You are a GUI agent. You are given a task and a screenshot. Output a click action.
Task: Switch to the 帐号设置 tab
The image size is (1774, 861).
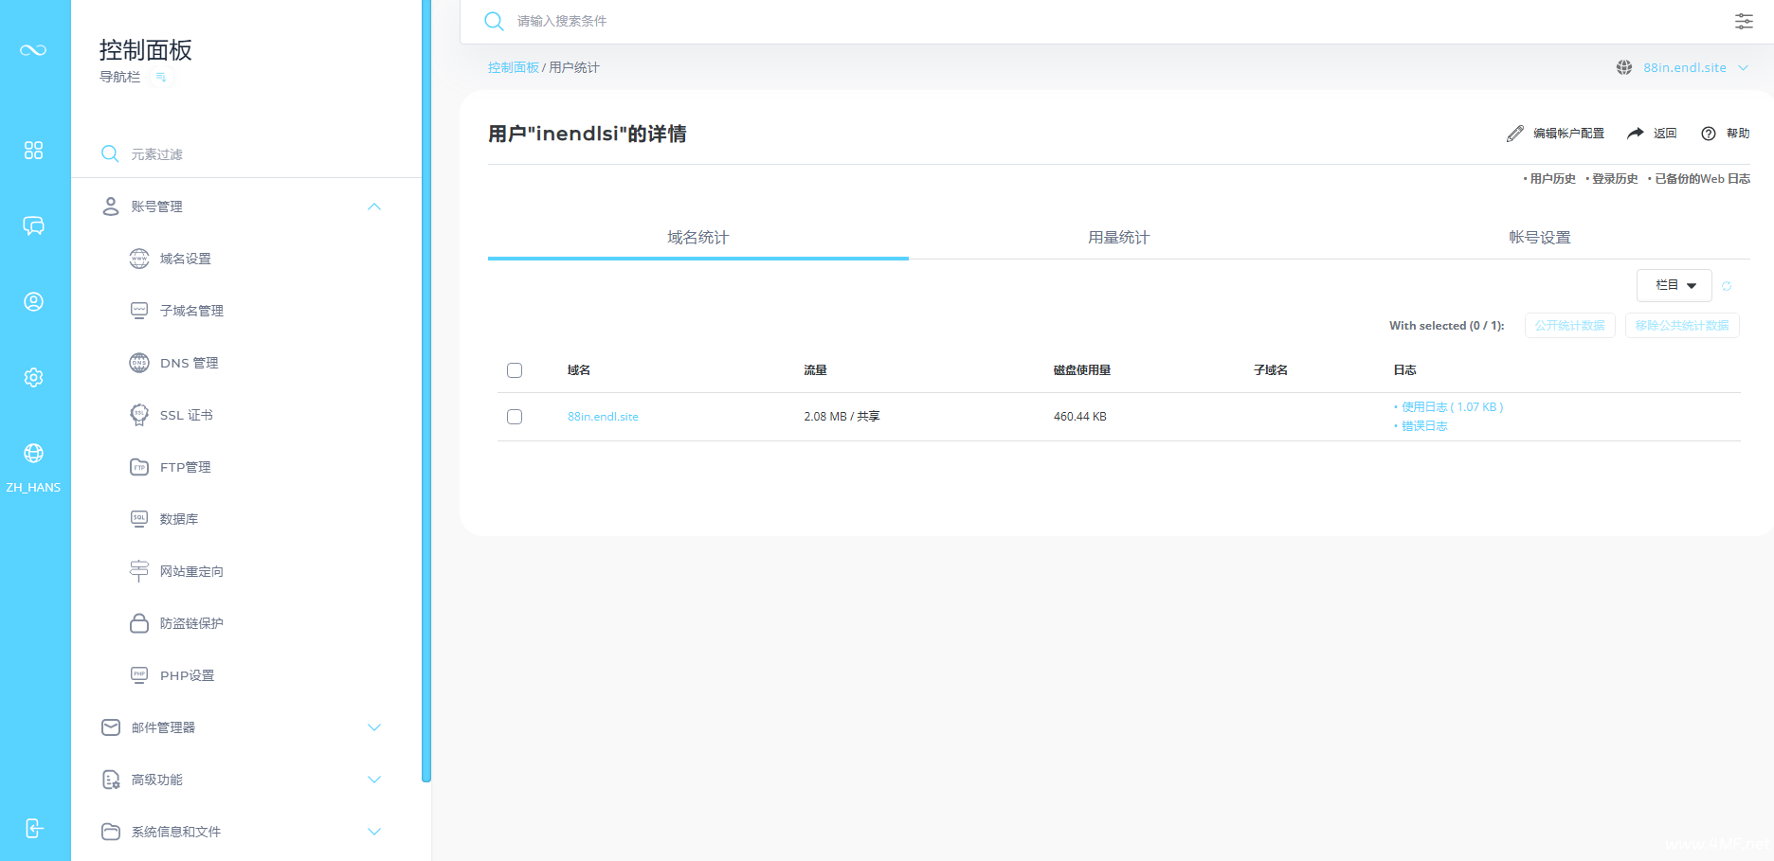pyautogui.click(x=1539, y=238)
